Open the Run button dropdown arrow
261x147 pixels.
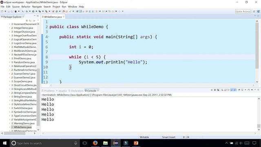pos(36,11)
